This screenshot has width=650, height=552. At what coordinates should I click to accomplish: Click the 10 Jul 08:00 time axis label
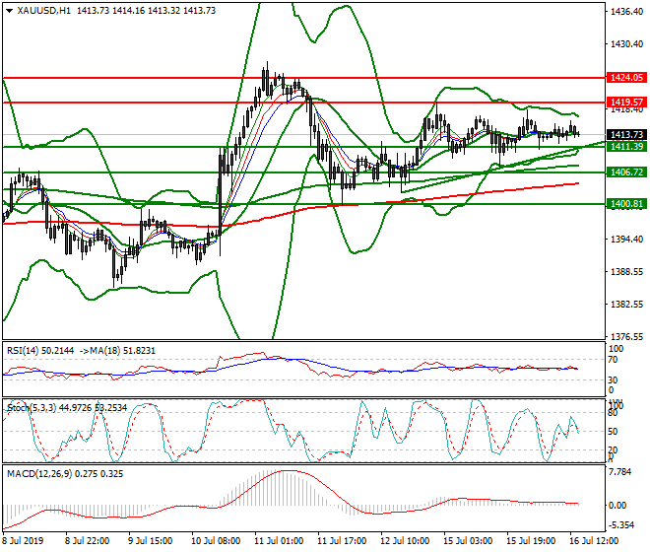[x=216, y=541]
